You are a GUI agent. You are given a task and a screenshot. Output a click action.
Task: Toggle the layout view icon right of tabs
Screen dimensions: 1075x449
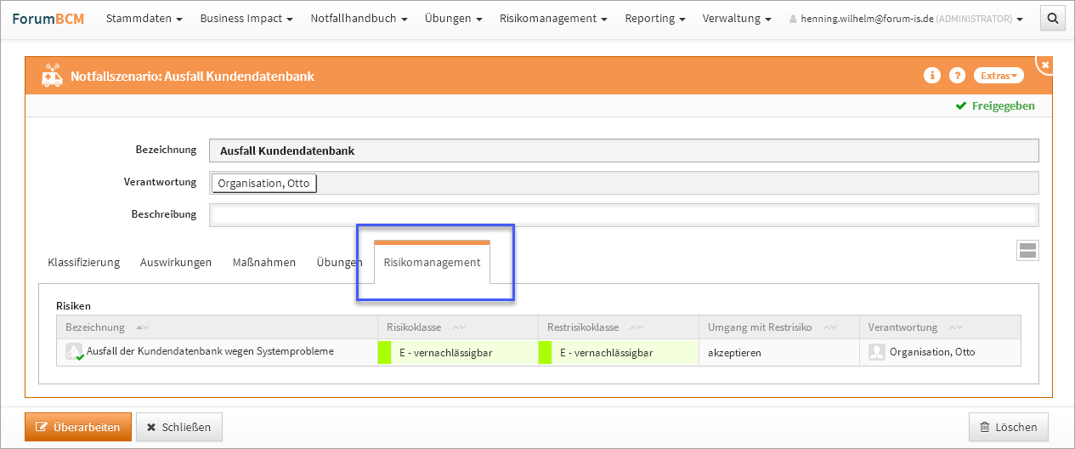point(1027,250)
